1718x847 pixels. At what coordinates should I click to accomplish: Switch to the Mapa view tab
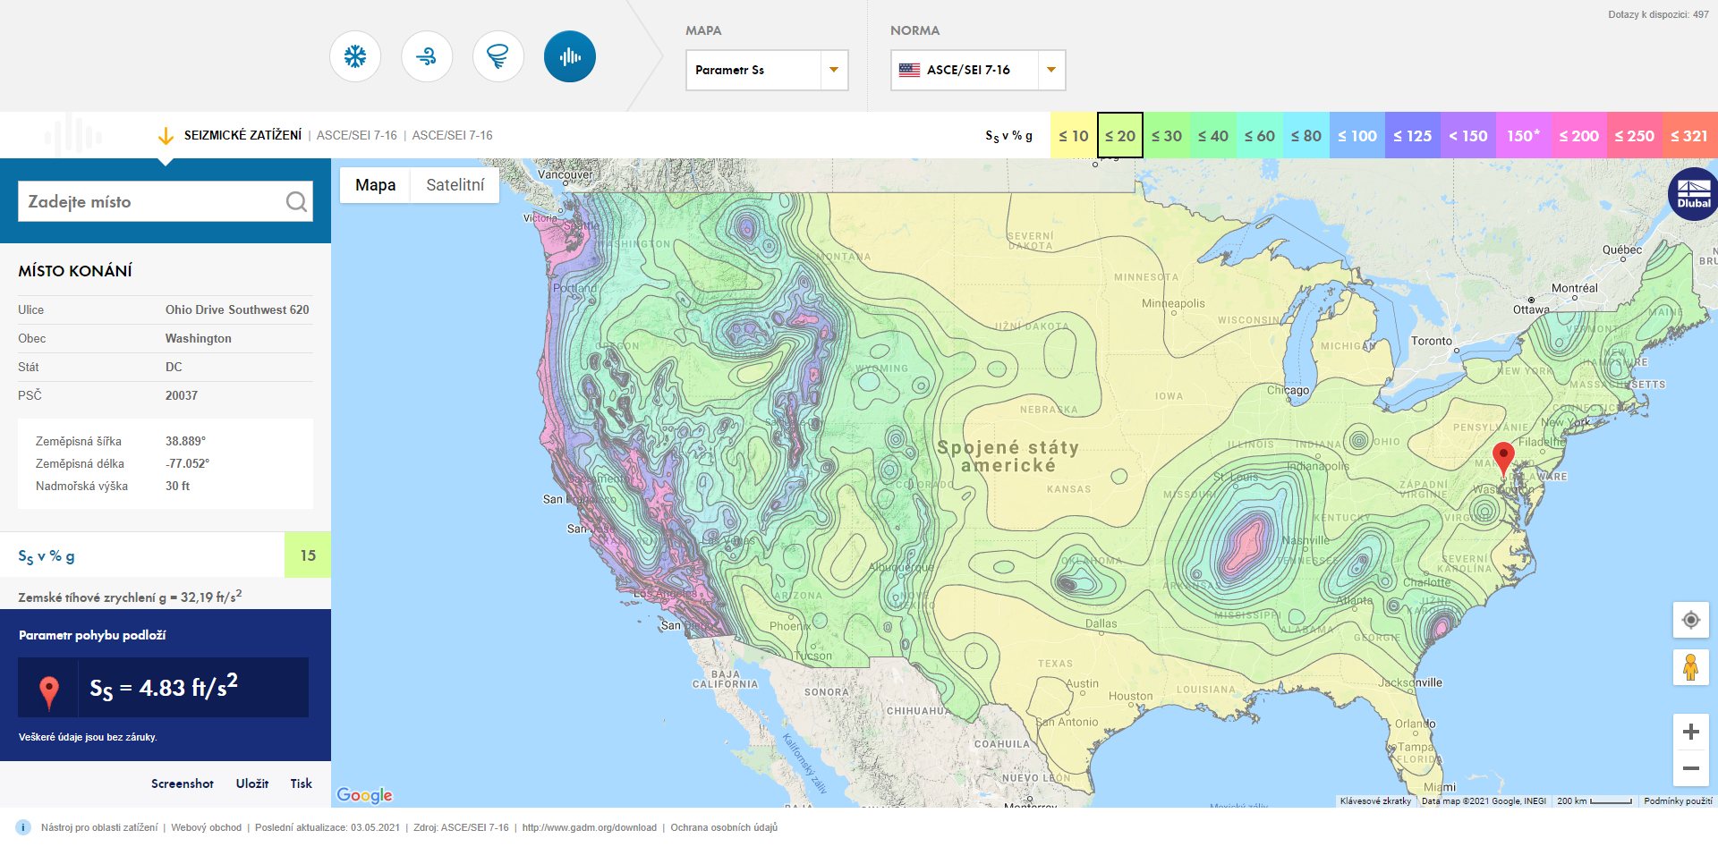(x=375, y=185)
